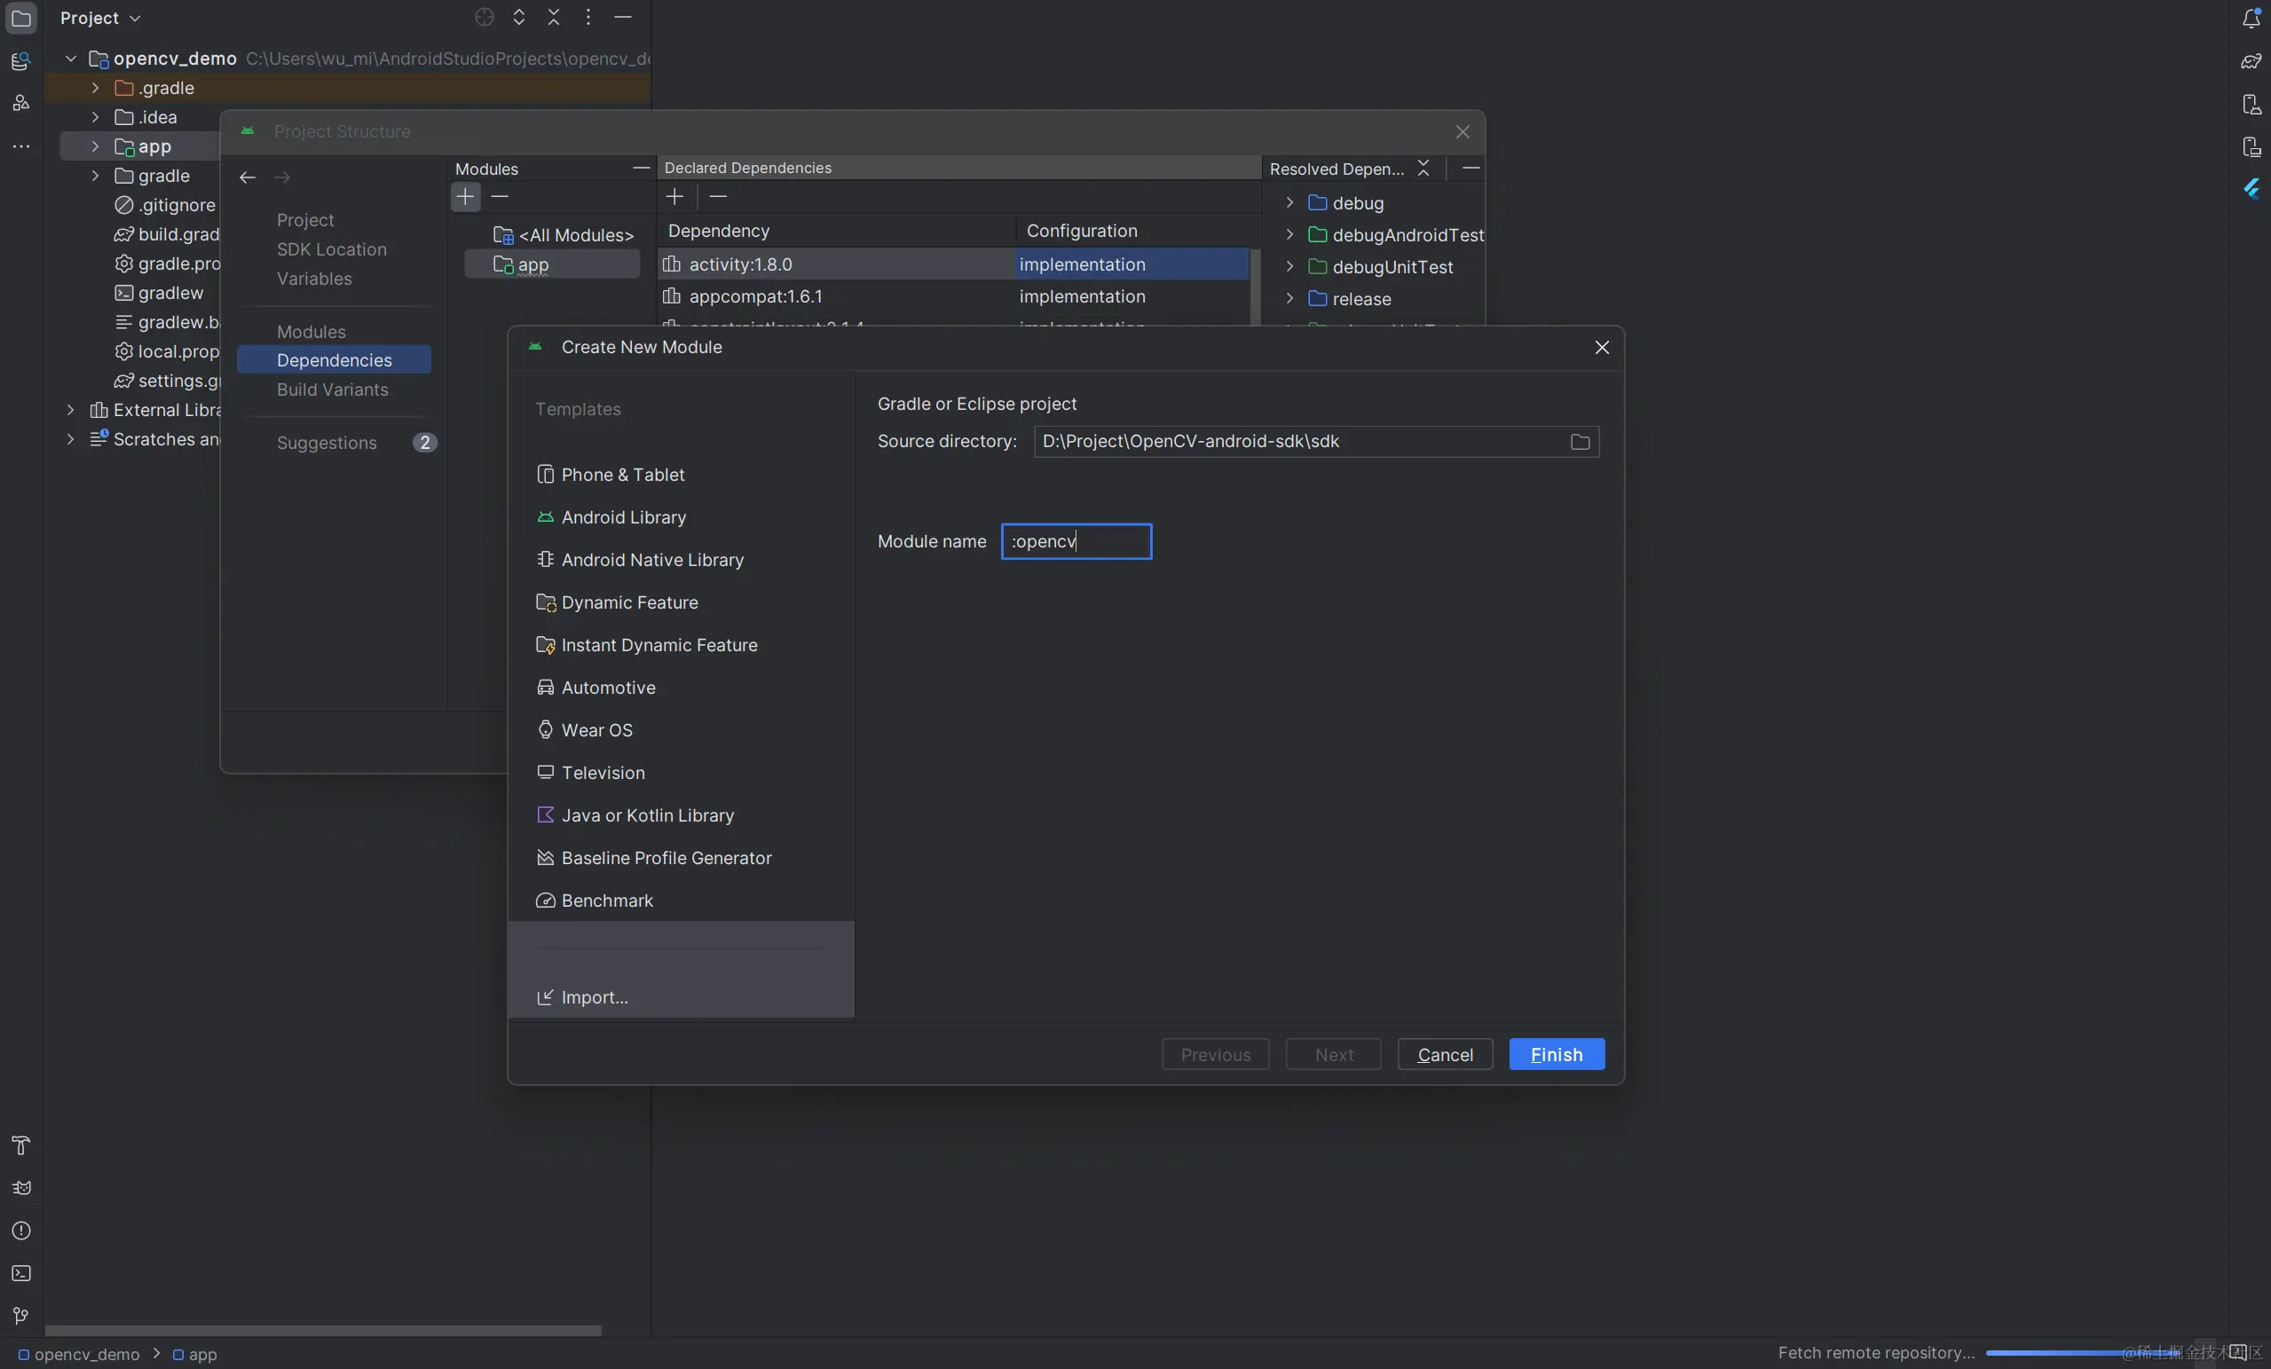
Task: Expand all in Project panel
Action: point(519,18)
